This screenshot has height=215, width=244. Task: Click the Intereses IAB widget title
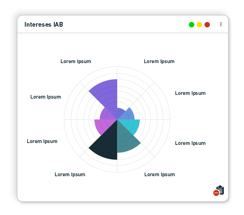pos(44,25)
